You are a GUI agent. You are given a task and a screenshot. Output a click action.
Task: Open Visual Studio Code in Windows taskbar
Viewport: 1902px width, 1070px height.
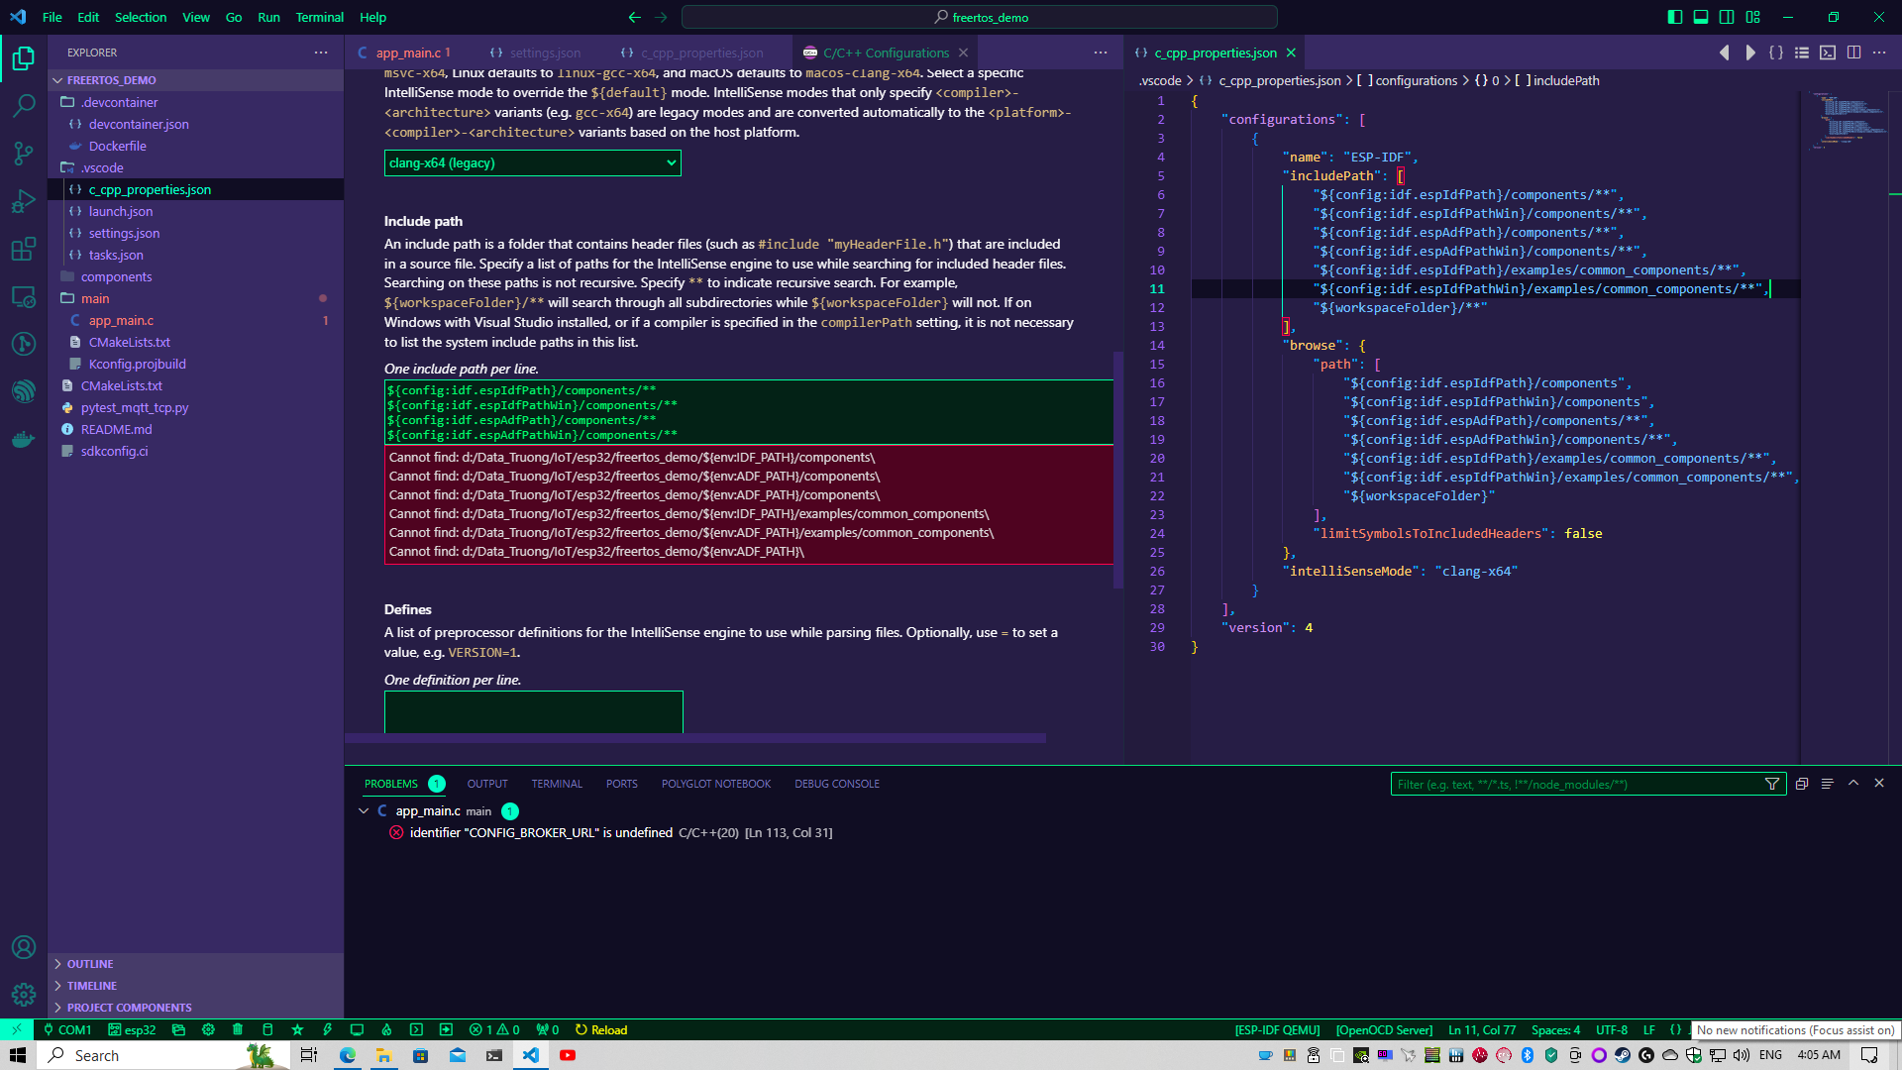531,1055
